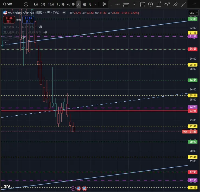Screen dimensions: 200x192
Task: Open the VIX symbol search
Action: tap(7, 4)
